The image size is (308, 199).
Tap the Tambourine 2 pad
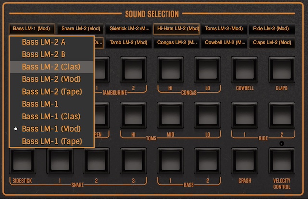click(x=133, y=70)
